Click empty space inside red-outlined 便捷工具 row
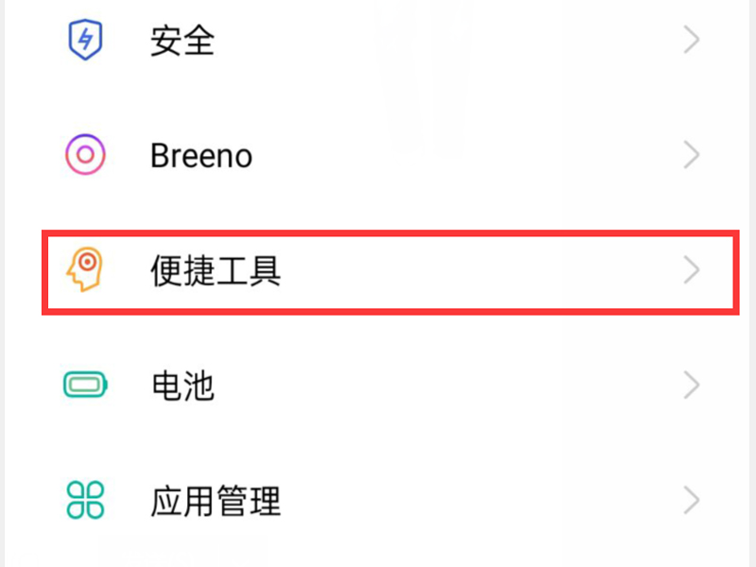The image size is (756, 567). point(472,271)
